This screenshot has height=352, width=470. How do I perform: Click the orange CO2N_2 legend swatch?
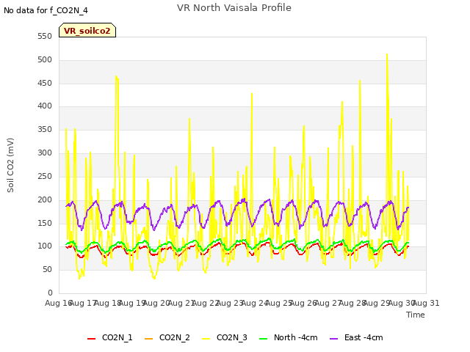pyautogui.click(x=148, y=339)
